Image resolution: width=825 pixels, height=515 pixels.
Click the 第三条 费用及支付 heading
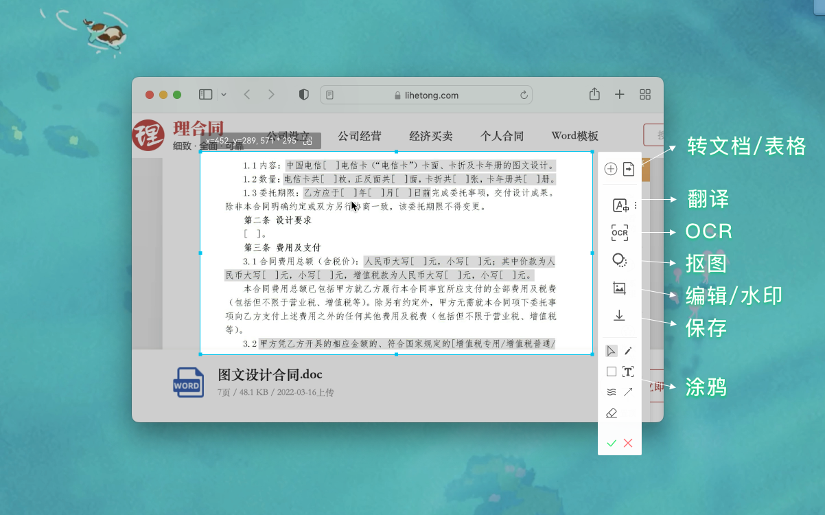(283, 247)
